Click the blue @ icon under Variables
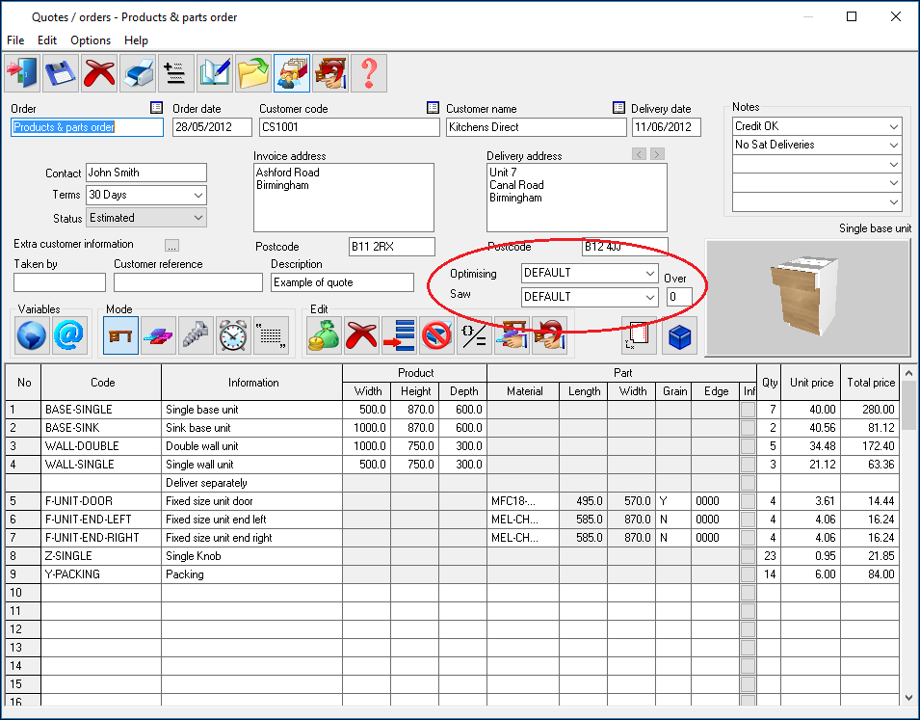Screen dimensions: 920x720 (69, 335)
